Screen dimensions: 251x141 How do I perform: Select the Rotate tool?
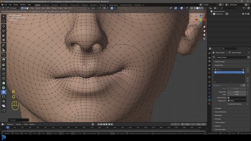(x=4, y=31)
